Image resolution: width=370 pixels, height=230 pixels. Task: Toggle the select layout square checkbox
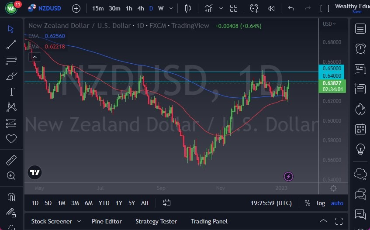[x=325, y=9]
